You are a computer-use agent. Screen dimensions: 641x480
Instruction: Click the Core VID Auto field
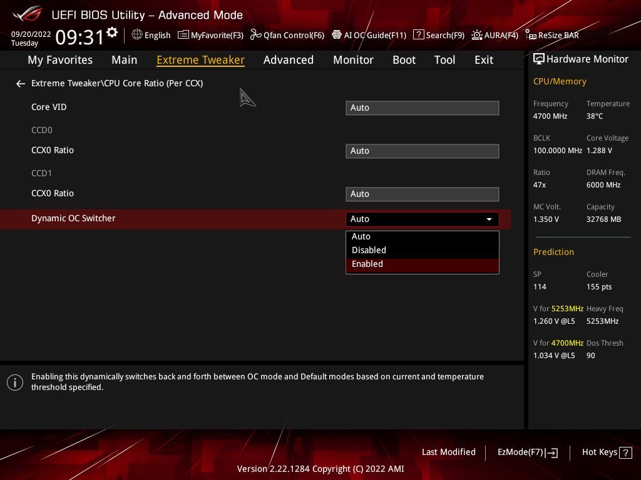click(x=423, y=107)
